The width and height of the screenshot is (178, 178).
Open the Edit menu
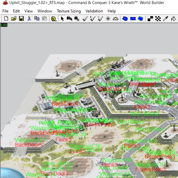tap(16, 11)
